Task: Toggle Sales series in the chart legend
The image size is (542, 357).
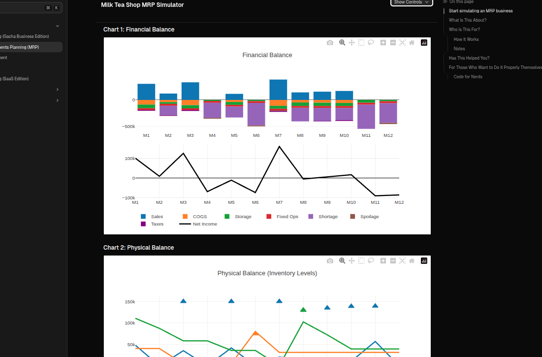Action: tap(152, 217)
